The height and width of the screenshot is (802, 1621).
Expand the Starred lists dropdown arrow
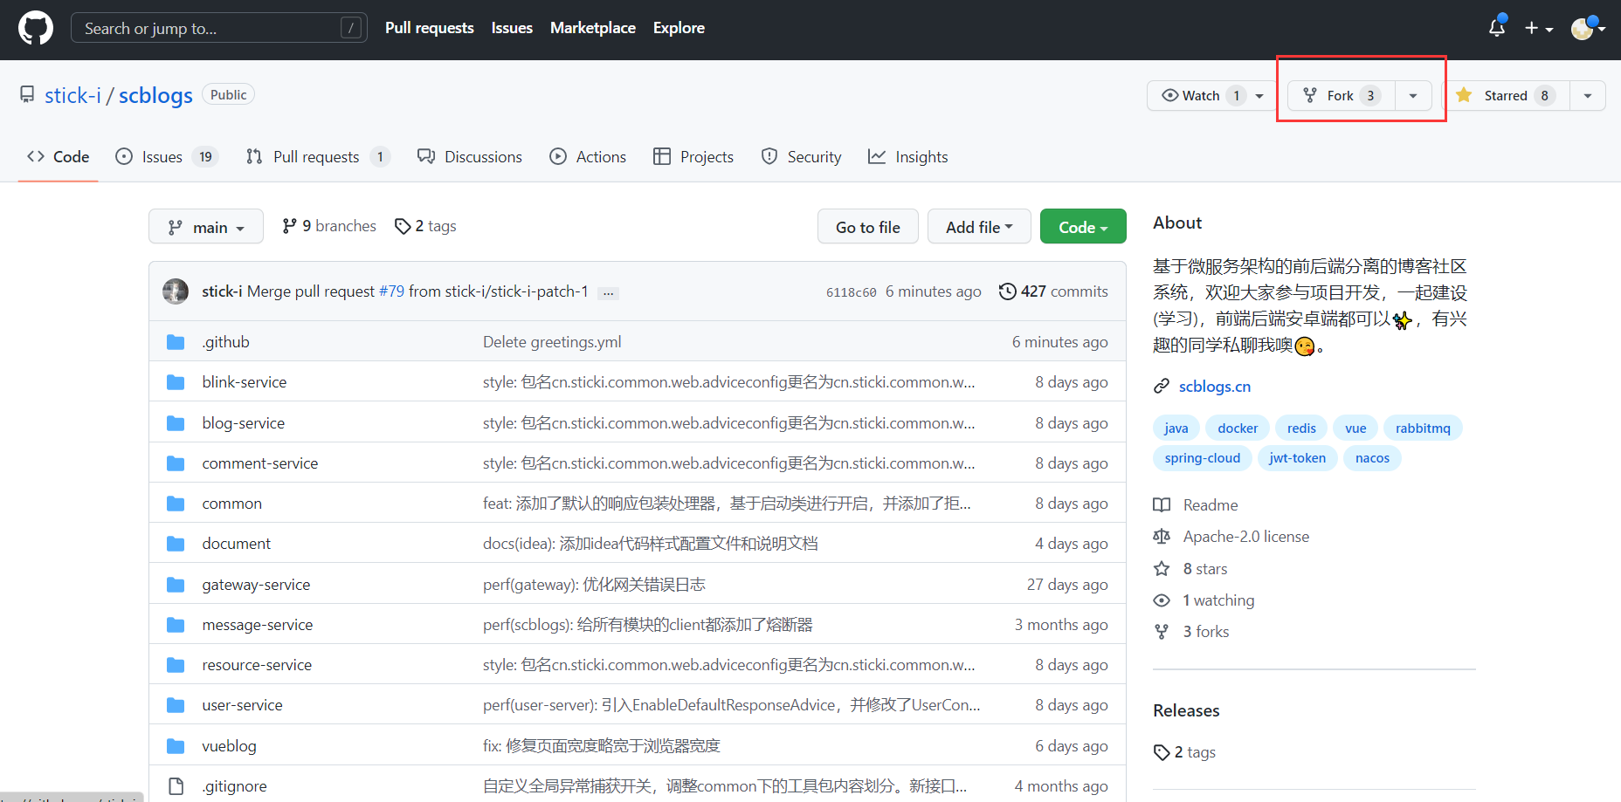1588,96
